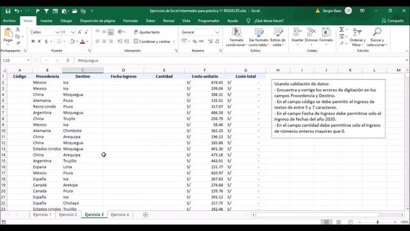Select the Costo unitario header cell

205,76
